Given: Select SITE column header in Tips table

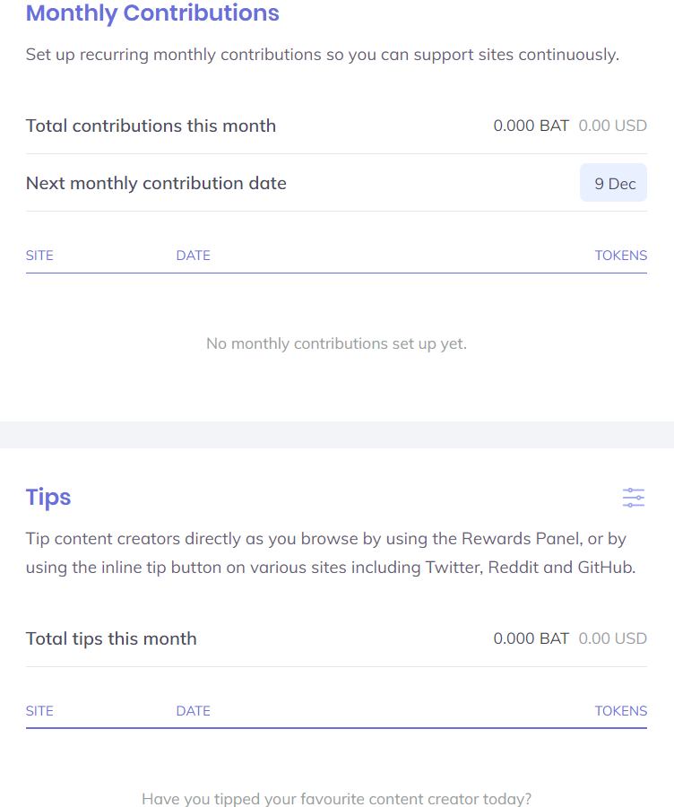Looking at the screenshot, I should 39,711.
